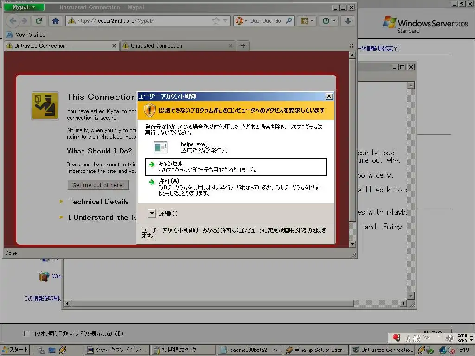Click the Mypal page scrollbar up arrow
475x356 pixels.
click(352, 55)
